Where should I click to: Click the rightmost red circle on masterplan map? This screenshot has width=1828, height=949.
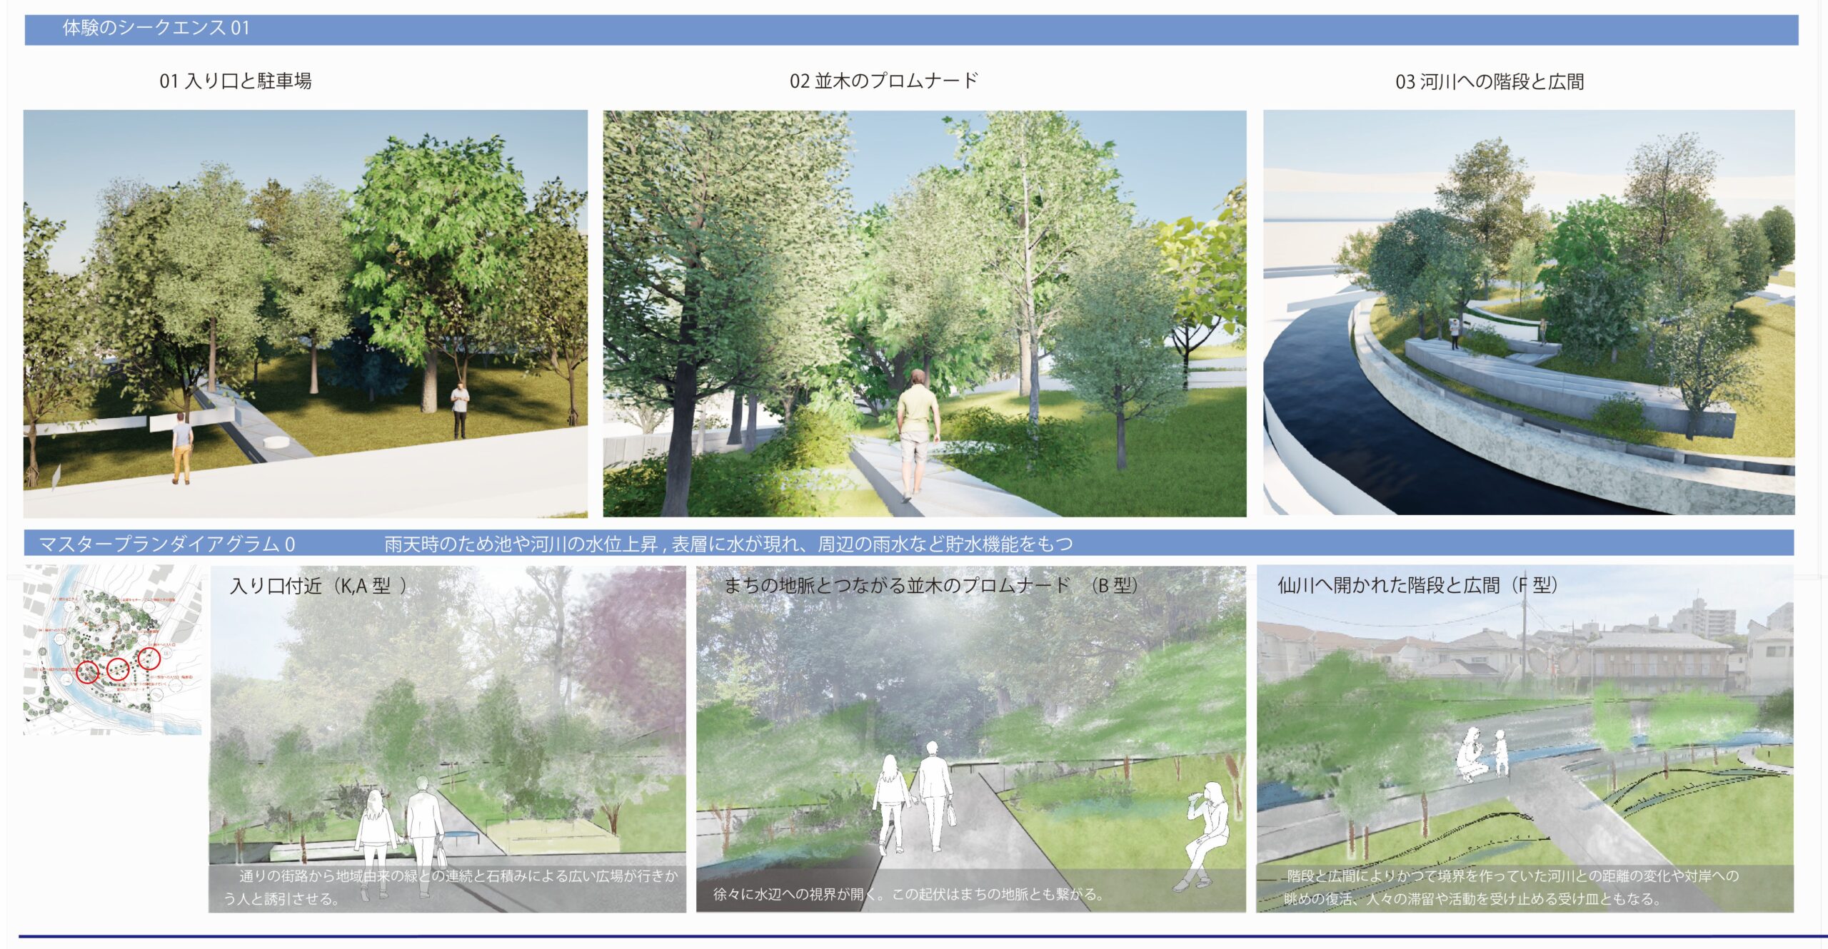click(149, 657)
